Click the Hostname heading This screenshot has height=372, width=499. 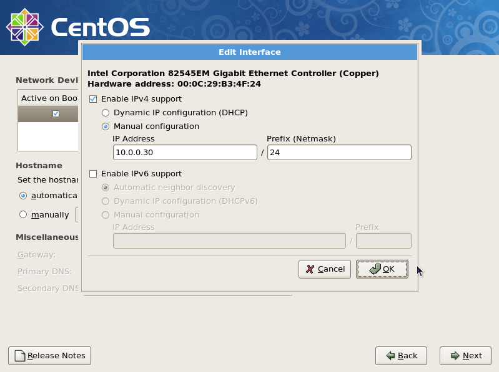coord(39,166)
